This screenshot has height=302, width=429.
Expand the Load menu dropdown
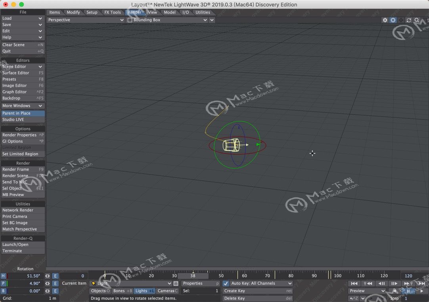click(23, 18)
